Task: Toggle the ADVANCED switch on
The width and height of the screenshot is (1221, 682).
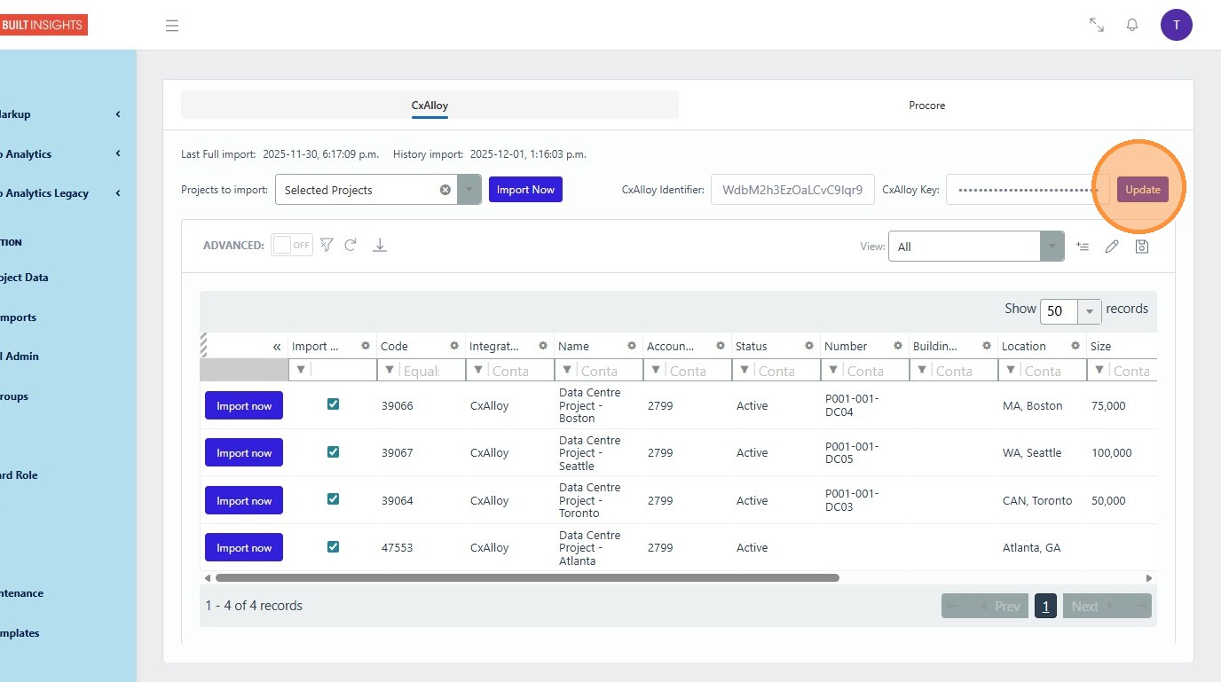Action: pos(291,245)
